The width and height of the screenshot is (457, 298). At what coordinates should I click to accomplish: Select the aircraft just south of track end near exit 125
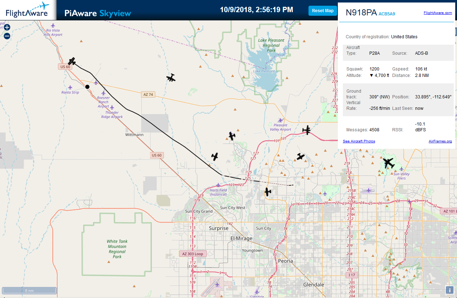(268, 192)
